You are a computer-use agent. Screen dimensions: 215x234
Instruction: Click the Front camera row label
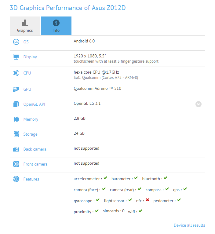[x=35, y=164]
